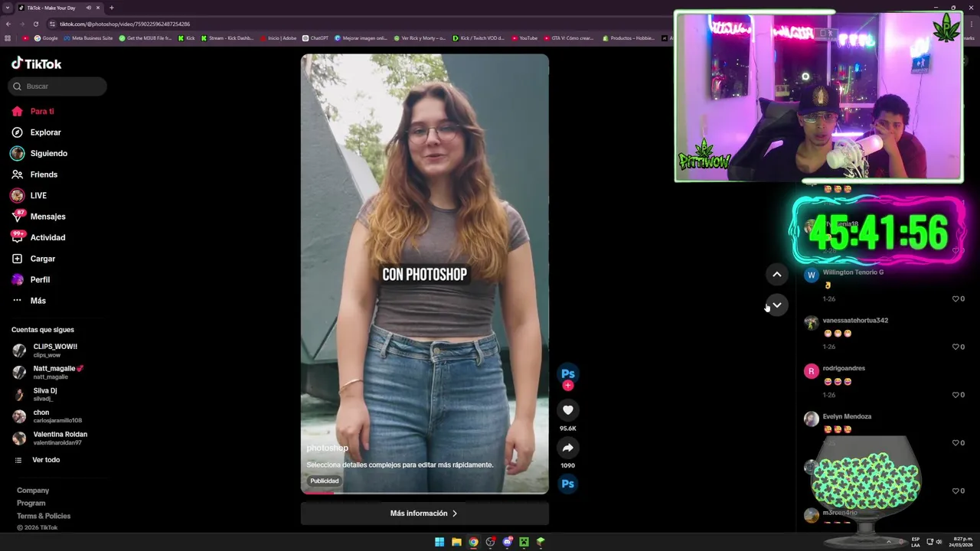This screenshot has height=551, width=980.
Task: Like the video with the heart icon
Action: (568, 410)
